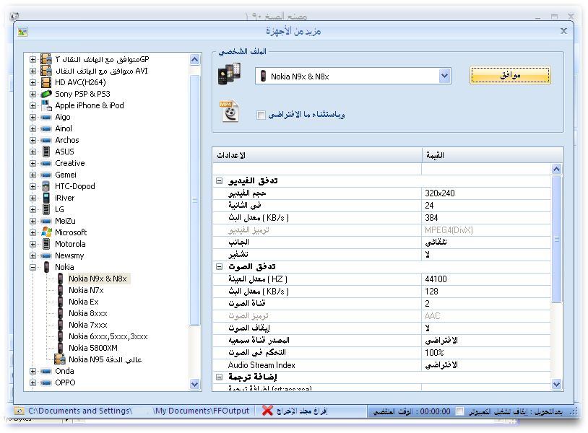Click the Motorola phone icon
Screen dimensions: 588x433
point(46,244)
